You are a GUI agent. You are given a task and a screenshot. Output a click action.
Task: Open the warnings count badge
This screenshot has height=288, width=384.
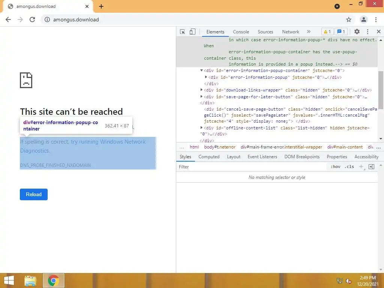click(x=327, y=31)
